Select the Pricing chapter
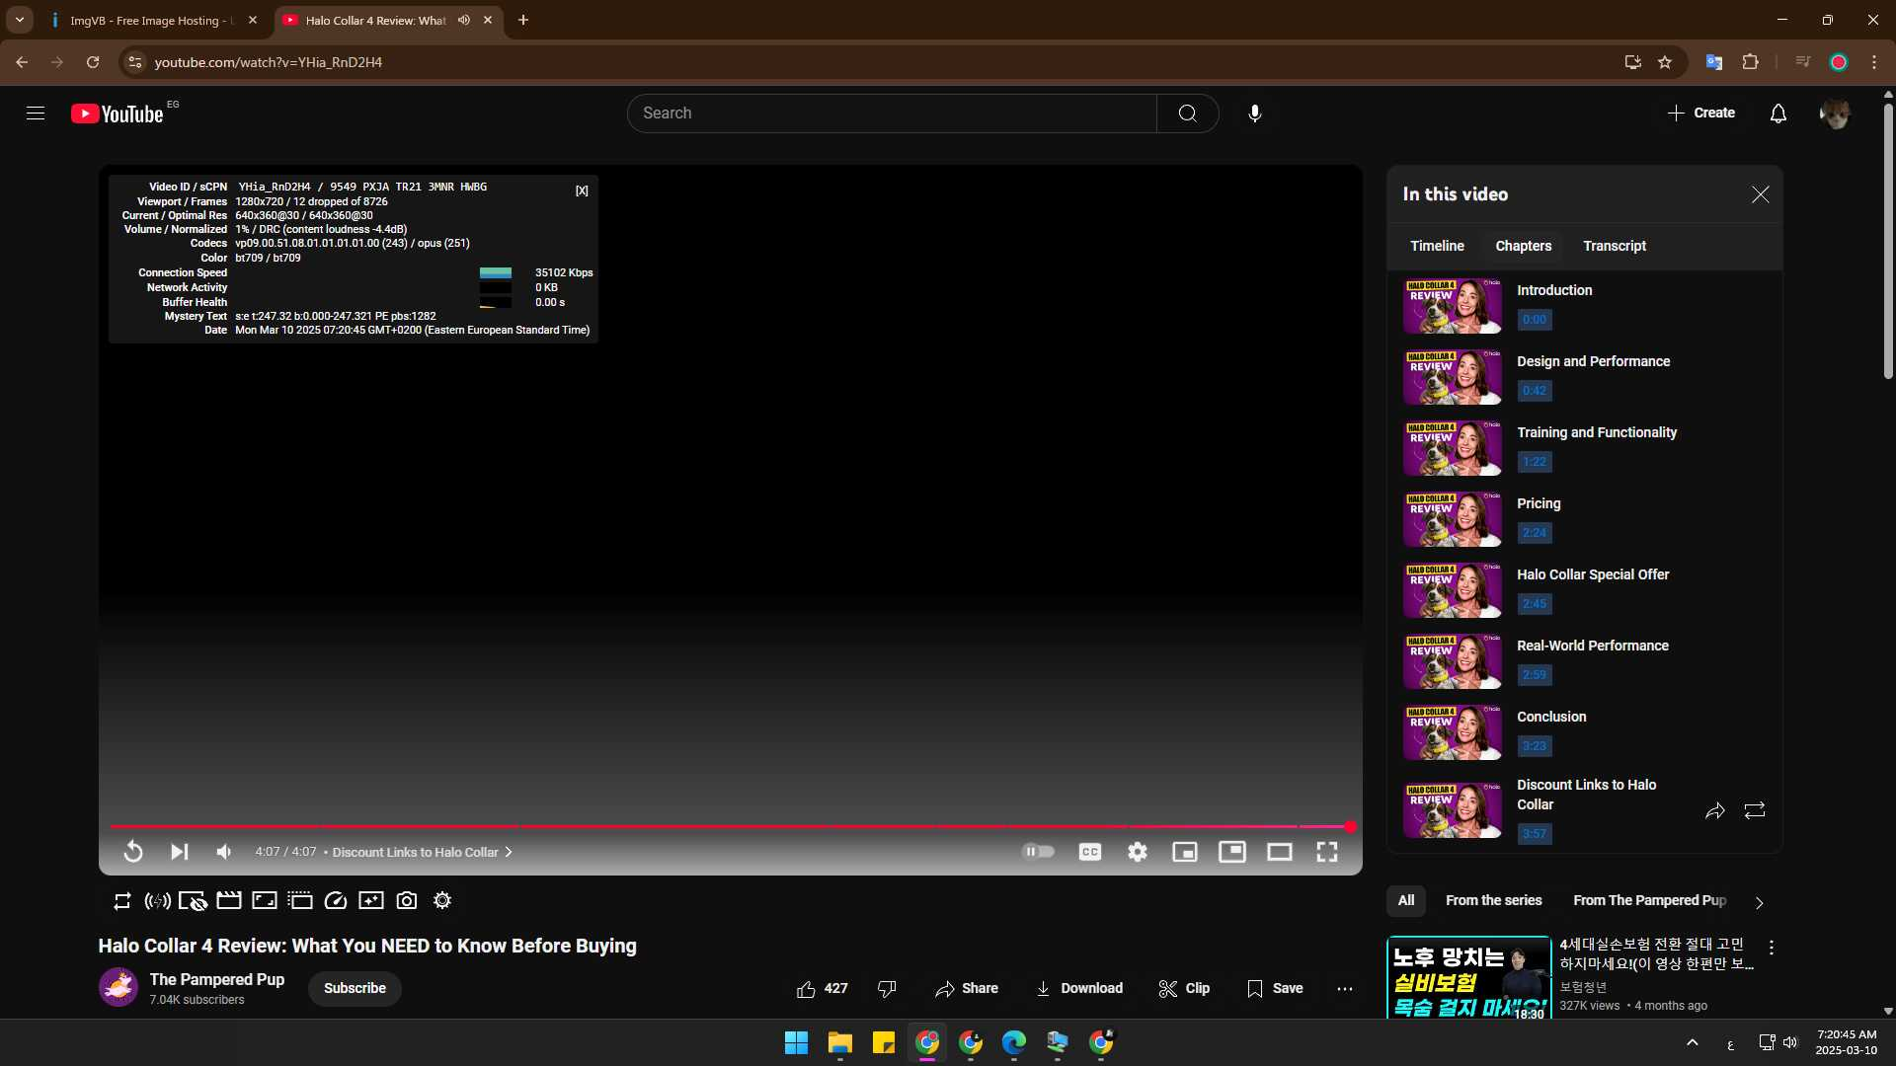The image size is (1896, 1066). point(1585,518)
